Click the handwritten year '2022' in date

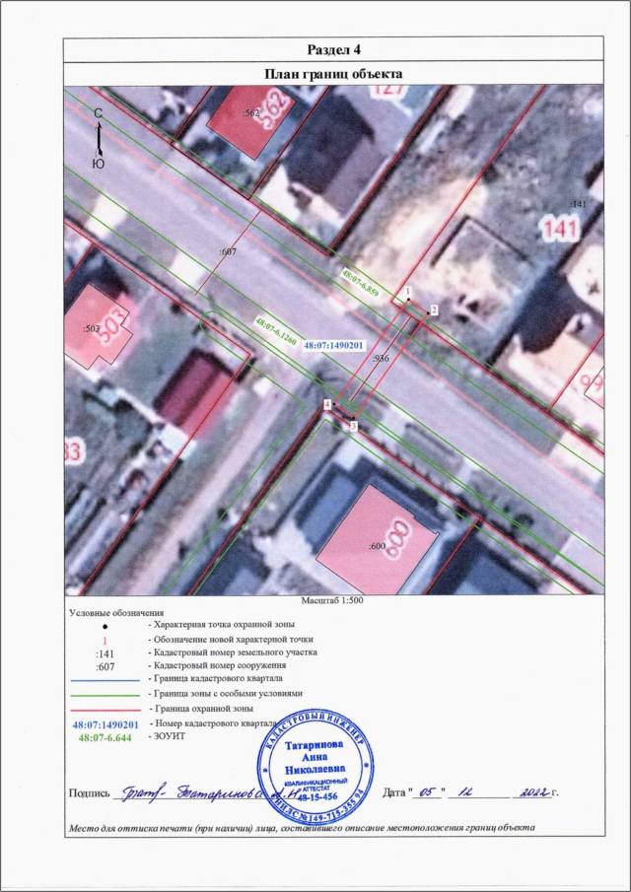click(527, 791)
